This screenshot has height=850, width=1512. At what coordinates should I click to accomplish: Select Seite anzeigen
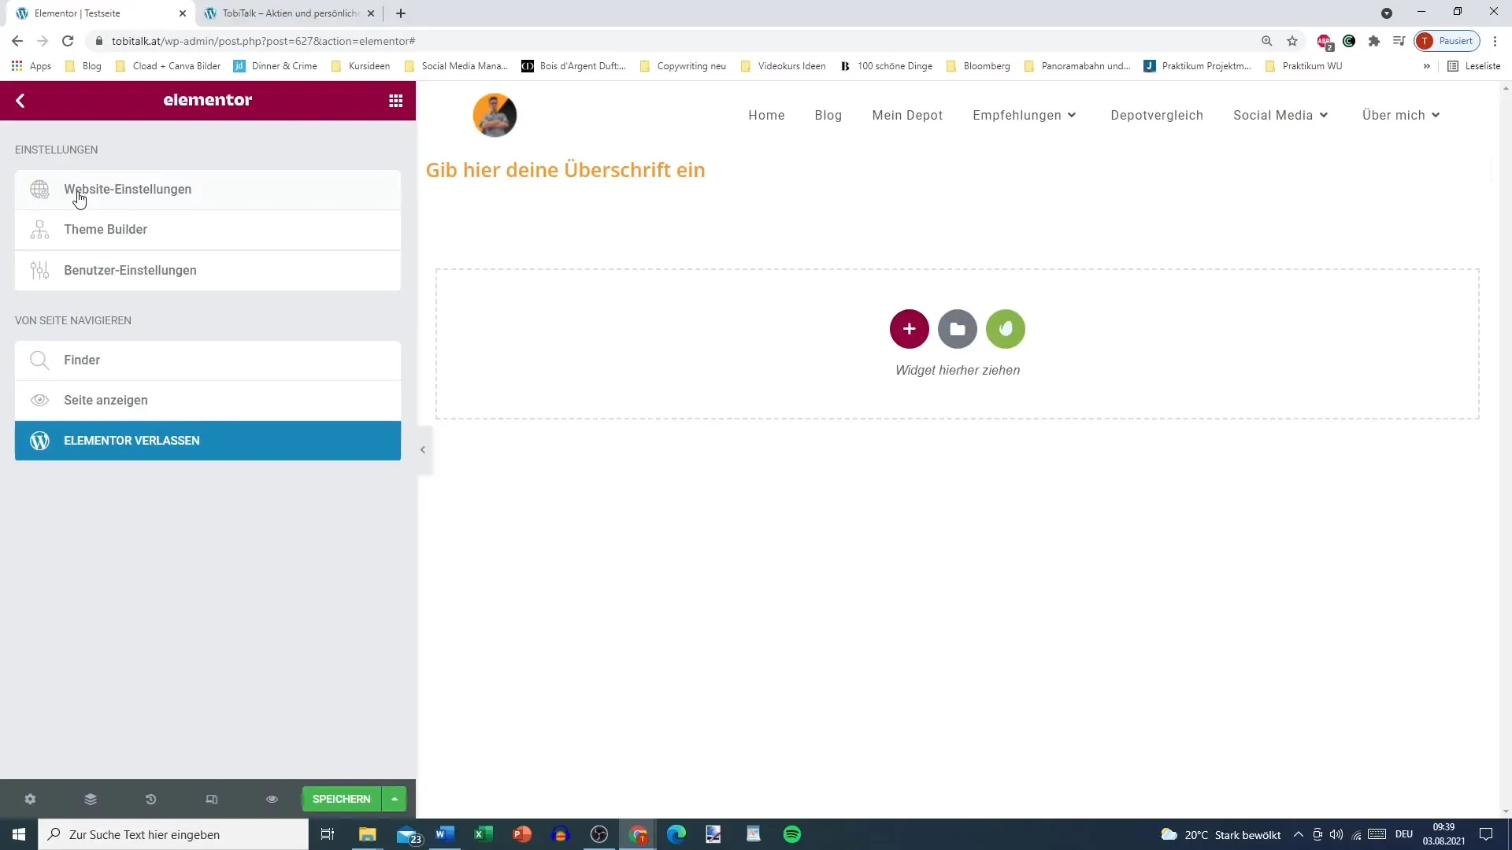(x=208, y=401)
